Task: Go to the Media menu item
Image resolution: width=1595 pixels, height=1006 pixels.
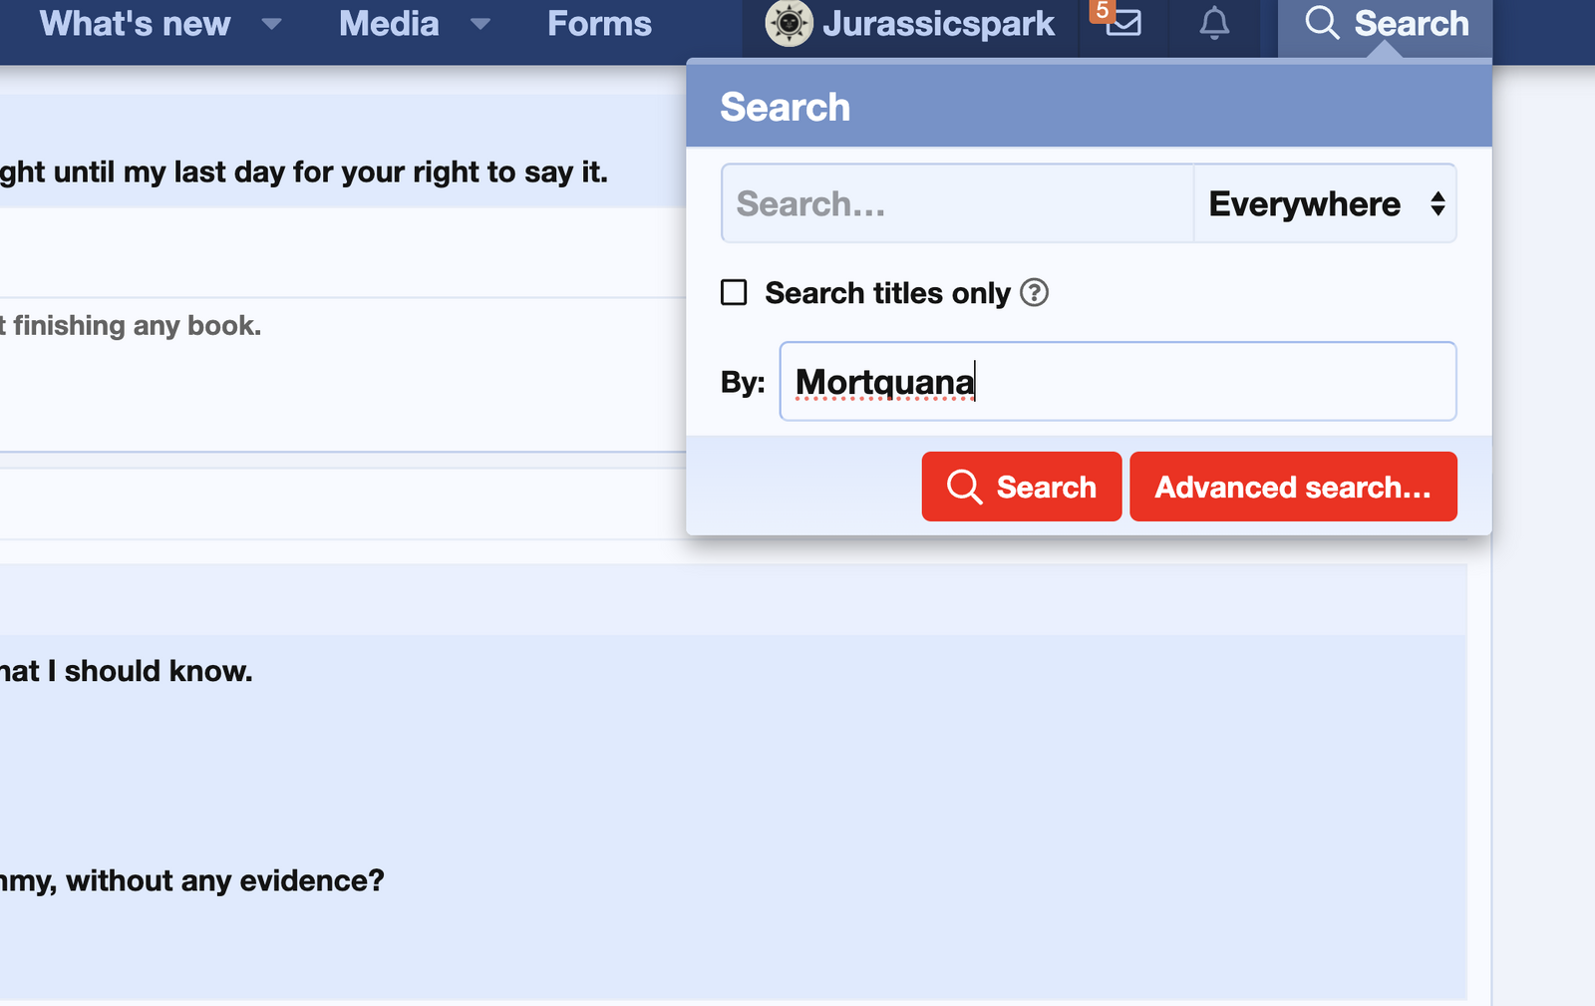Action: click(389, 24)
